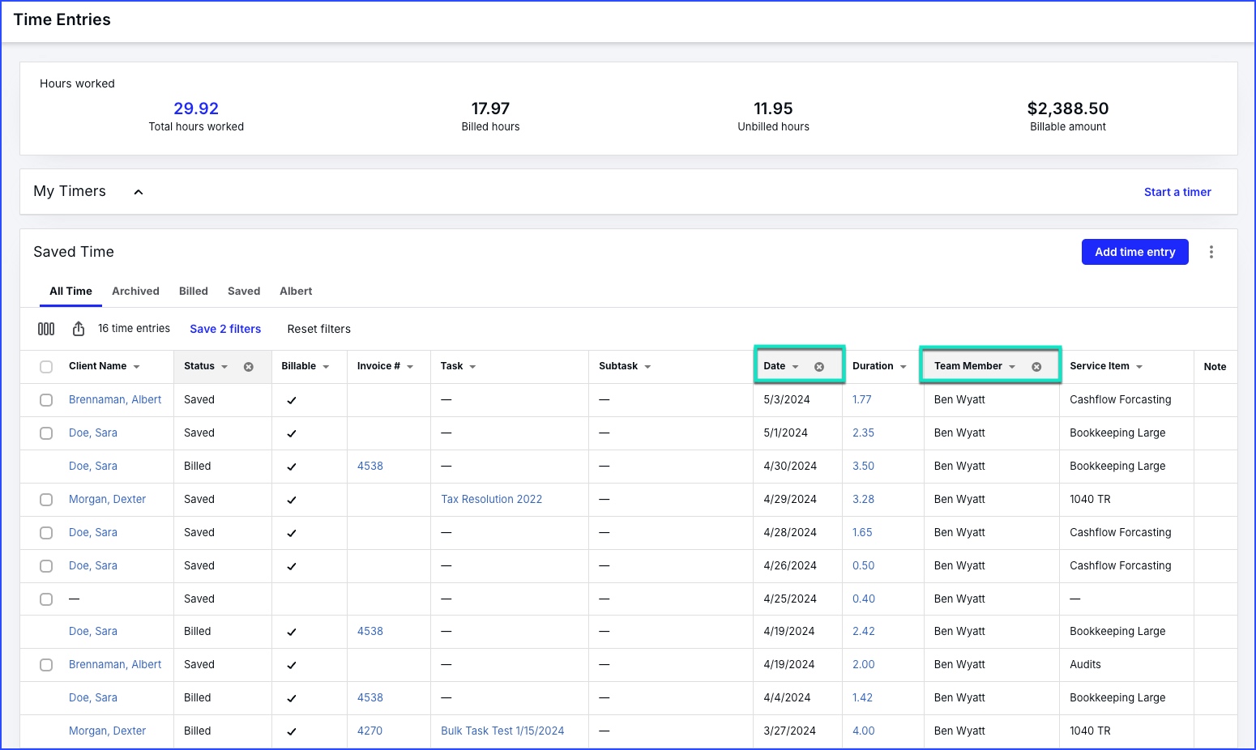Switch to the Albert tab
Image resolution: width=1256 pixels, height=750 pixels.
tap(296, 291)
